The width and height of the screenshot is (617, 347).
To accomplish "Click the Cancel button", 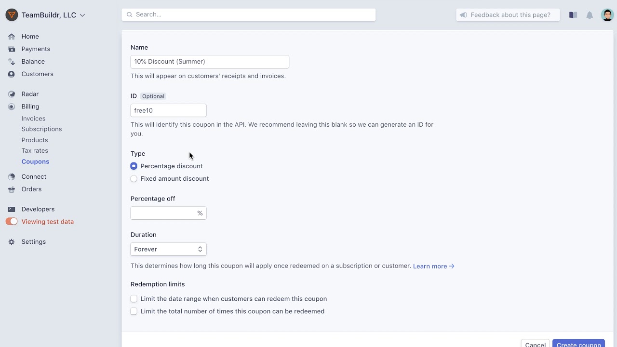I will pos(535,344).
